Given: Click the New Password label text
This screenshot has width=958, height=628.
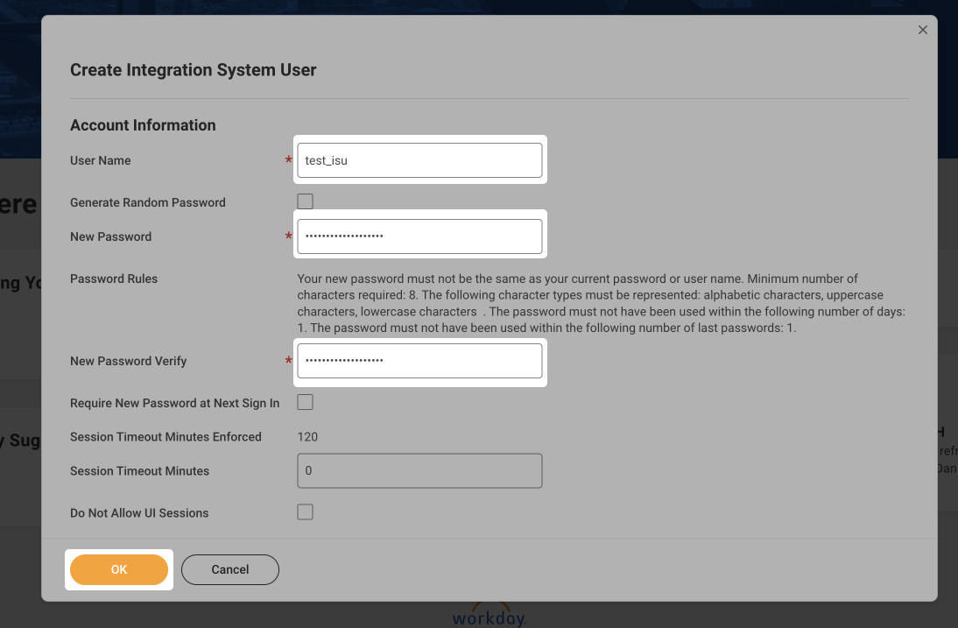Looking at the screenshot, I should coord(111,236).
